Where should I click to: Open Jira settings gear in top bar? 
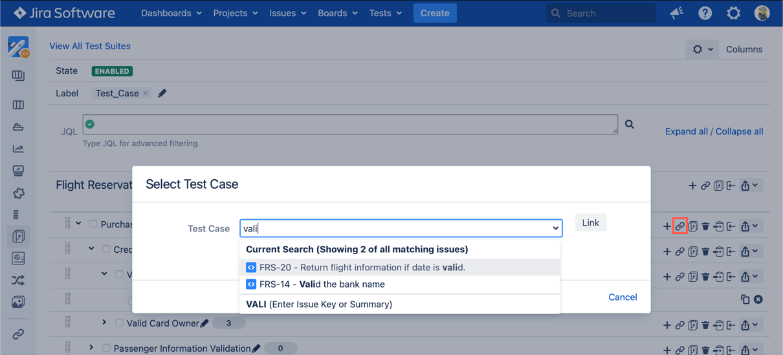(x=733, y=13)
